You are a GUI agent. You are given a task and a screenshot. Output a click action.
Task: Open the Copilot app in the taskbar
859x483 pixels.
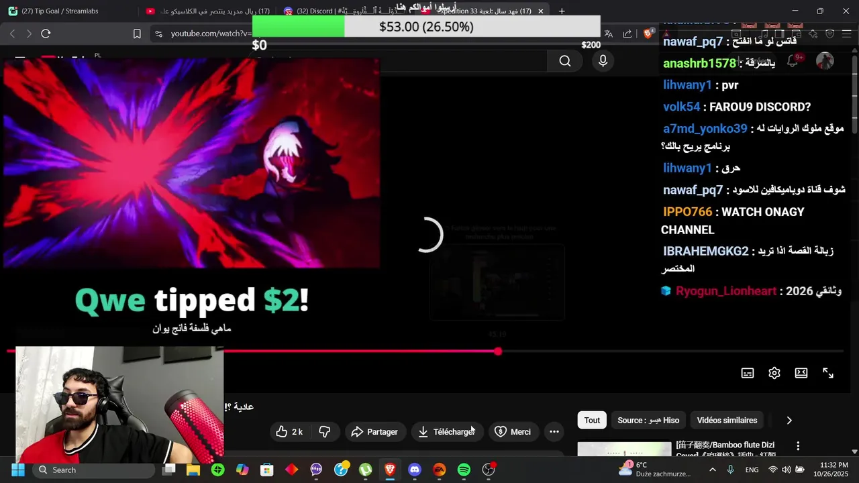pos(242,470)
